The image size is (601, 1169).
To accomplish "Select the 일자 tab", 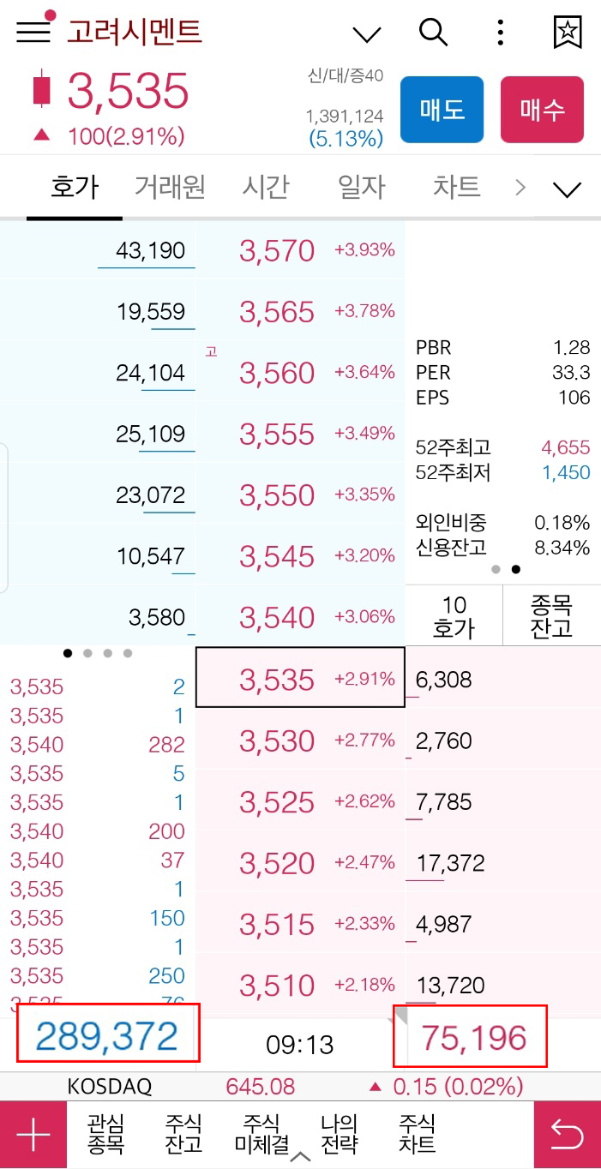I will [x=361, y=187].
